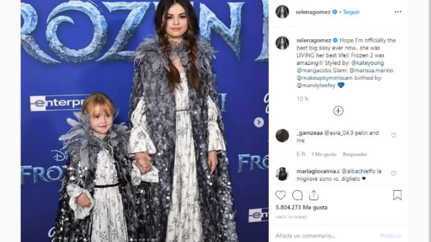Go to the next photo with the arrow
This screenshot has height=242, width=431.
[x=259, y=122]
